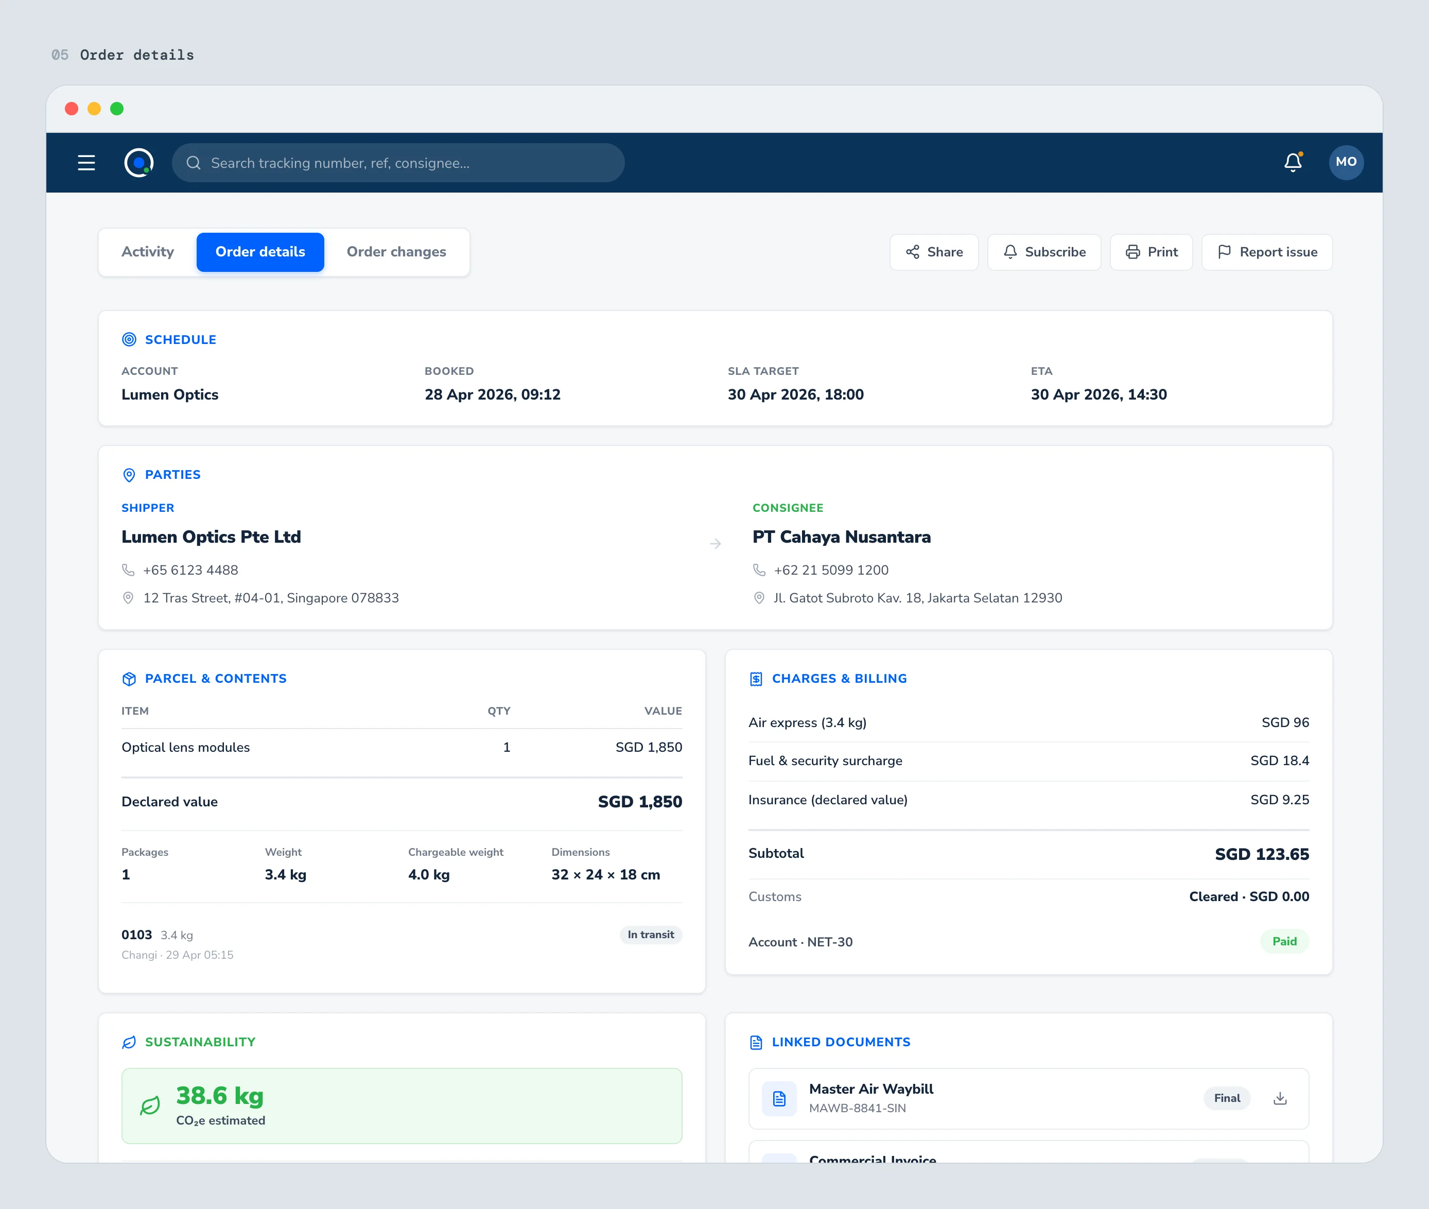1429x1209 pixels.
Task: Click the Master Air Waybill file icon
Action: [x=779, y=1099]
